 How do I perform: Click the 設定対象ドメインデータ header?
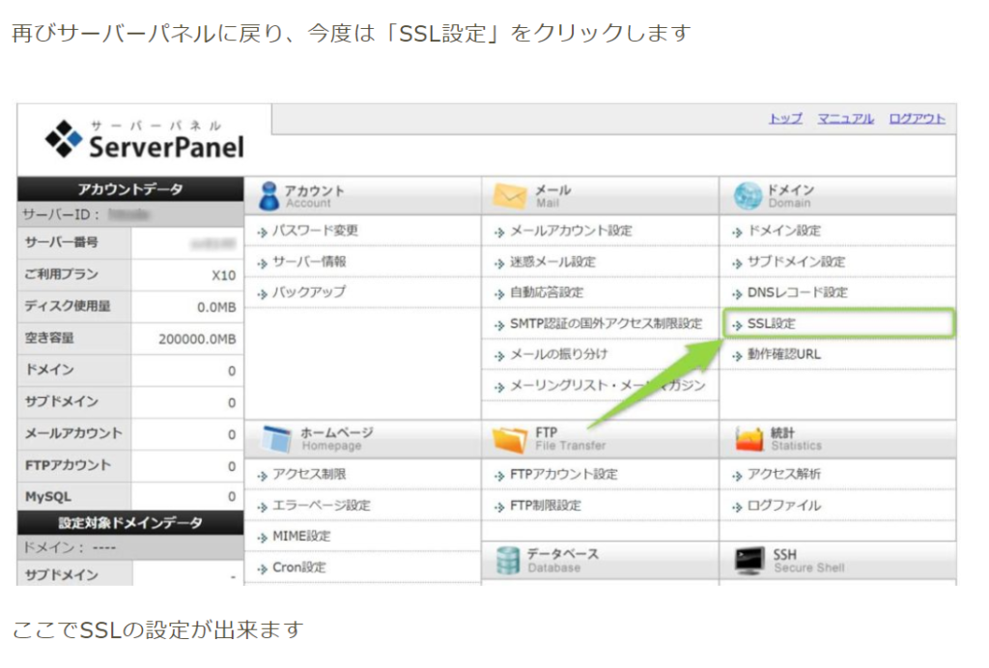(x=130, y=522)
